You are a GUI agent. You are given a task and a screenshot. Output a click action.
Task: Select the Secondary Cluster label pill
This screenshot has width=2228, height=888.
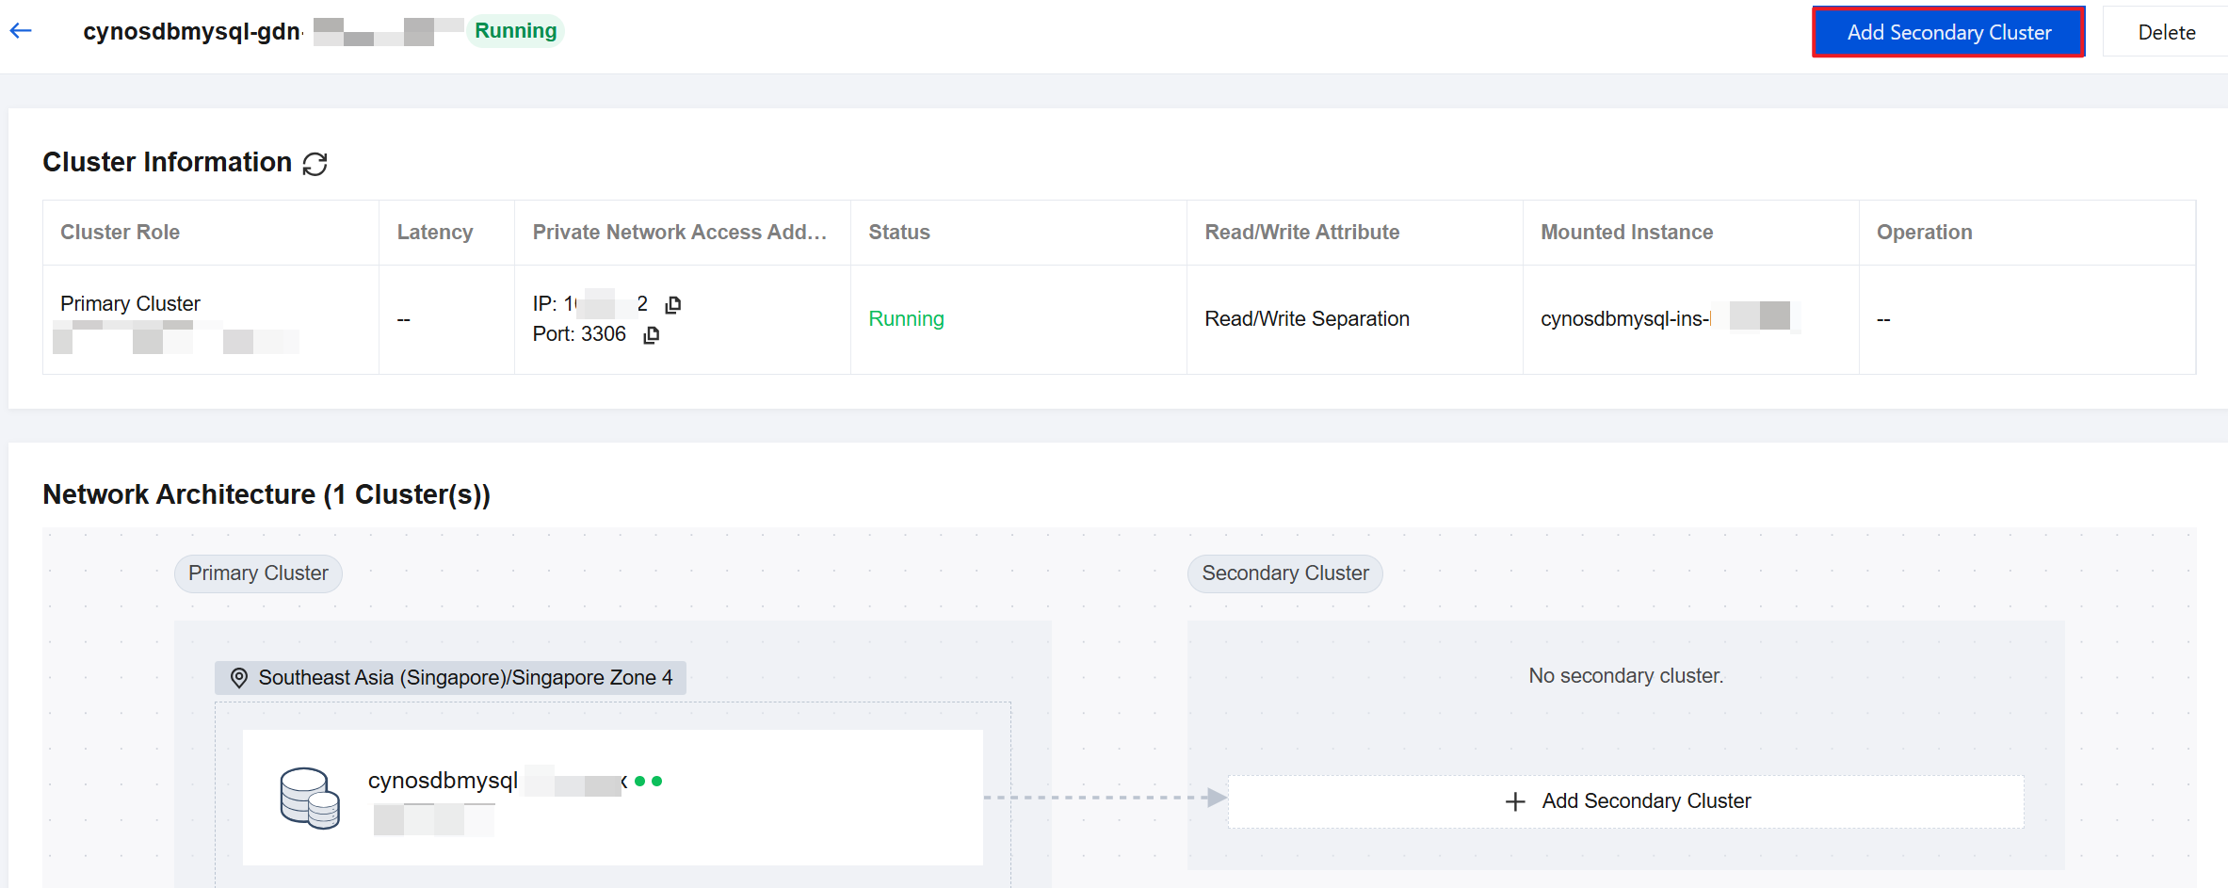1284,573
